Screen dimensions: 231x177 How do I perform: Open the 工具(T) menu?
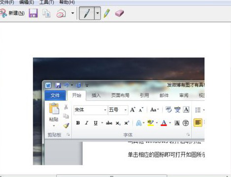click(x=47, y=2)
